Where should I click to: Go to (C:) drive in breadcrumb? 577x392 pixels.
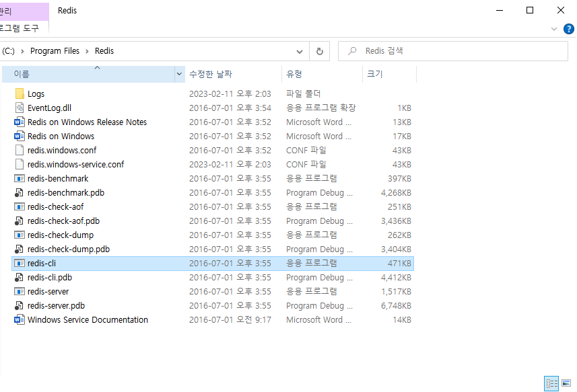8,51
